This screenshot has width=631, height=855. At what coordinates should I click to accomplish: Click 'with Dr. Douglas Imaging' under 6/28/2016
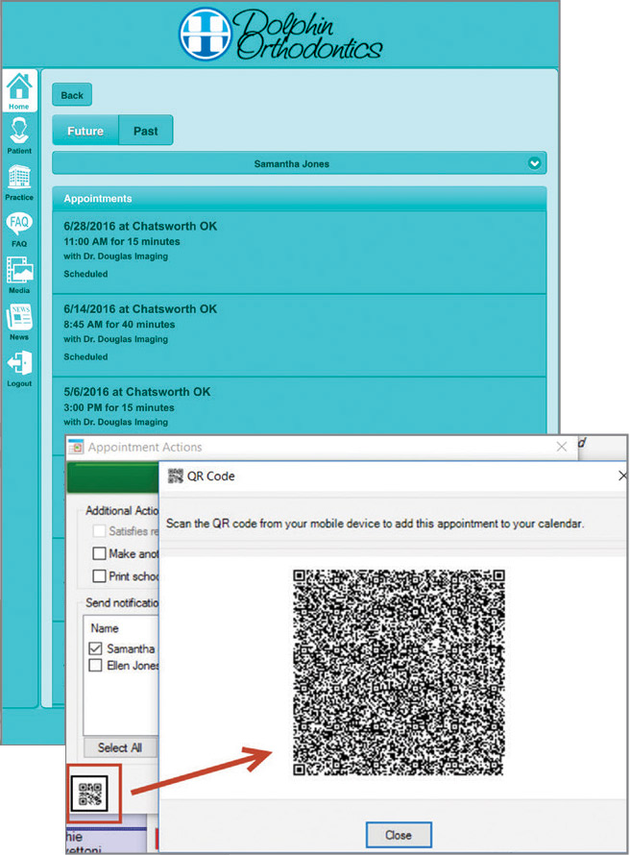pyautogui.click(x=115, y=256)
